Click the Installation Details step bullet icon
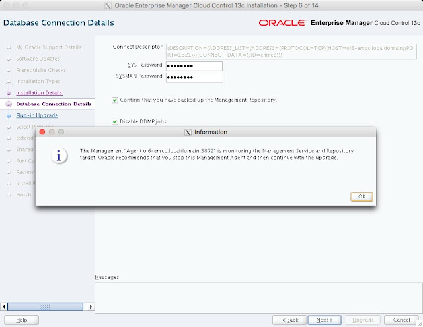The image size is (423, 327). click(9, 93)
